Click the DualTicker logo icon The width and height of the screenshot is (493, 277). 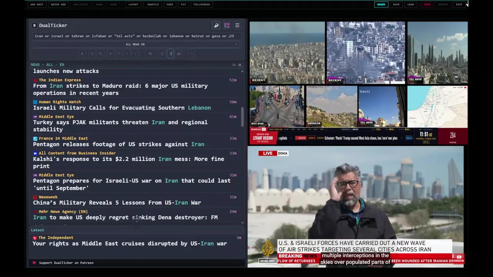pos(35,25)
